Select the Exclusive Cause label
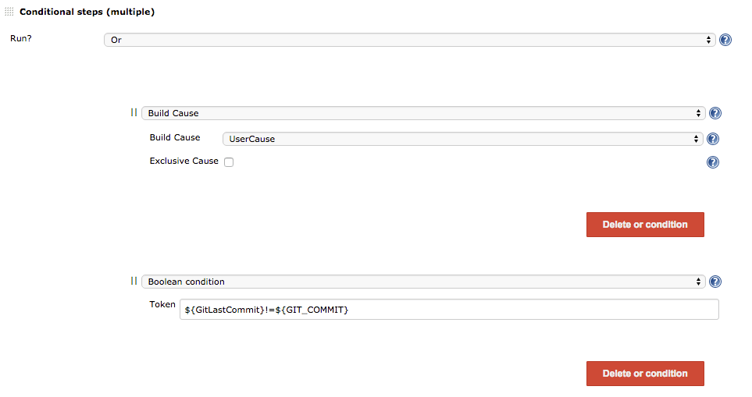The width and height of the screenshot is (752, 397). tap(184, 161)
